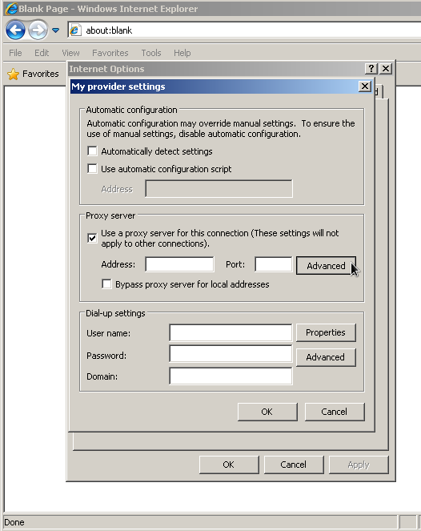Click Cancel in My provider settings
Image resolution: width=421 pixels, height=531 pixels.
pyautogui.click(x=335, y=412)
